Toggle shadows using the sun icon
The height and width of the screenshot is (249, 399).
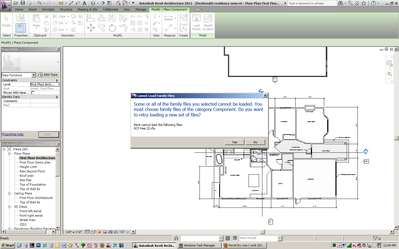99,232
